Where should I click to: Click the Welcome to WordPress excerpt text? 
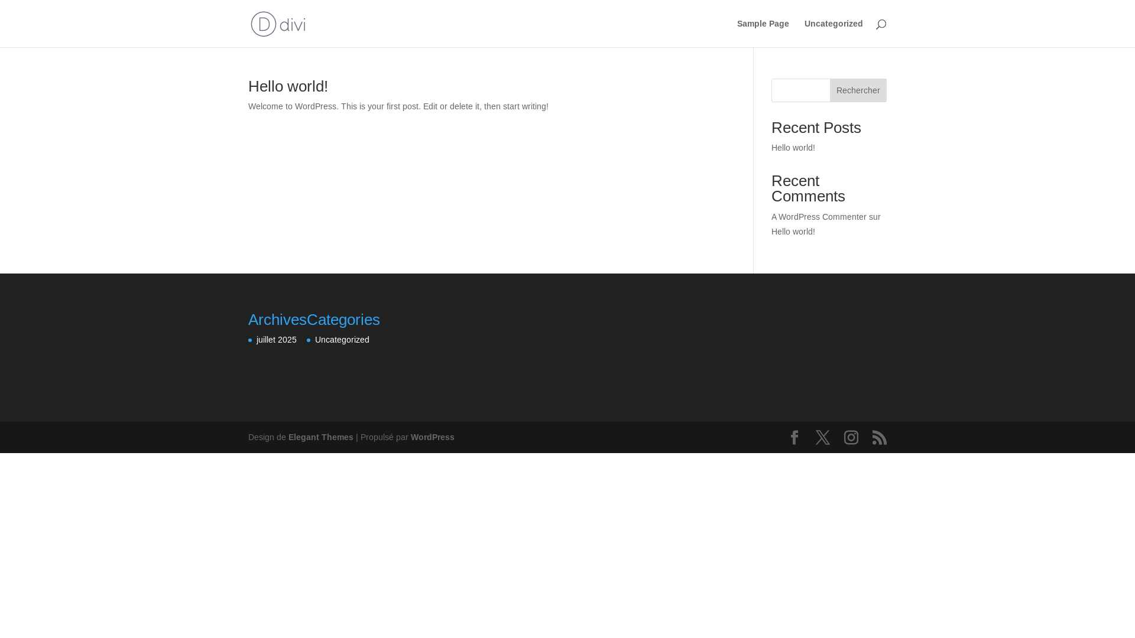coord(398,106)
